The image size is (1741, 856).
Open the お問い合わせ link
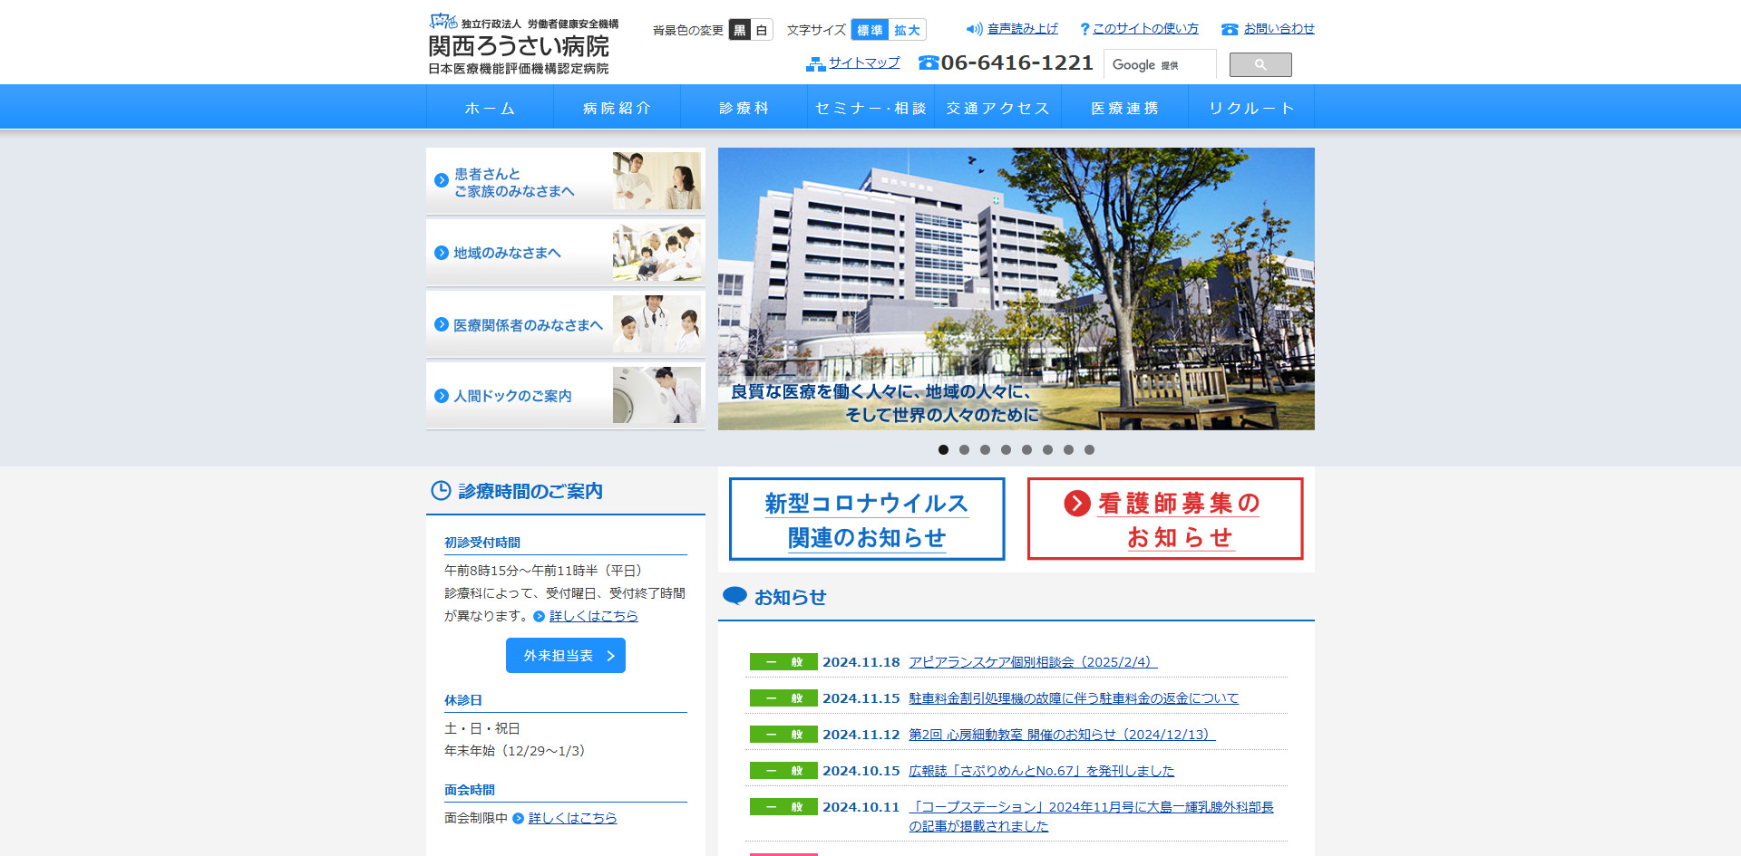(x=1279, y=29)
